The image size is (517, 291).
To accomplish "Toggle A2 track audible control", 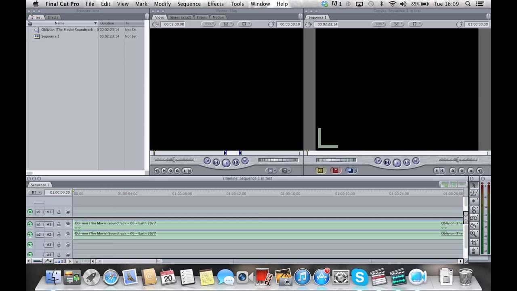I will point(30,234).
